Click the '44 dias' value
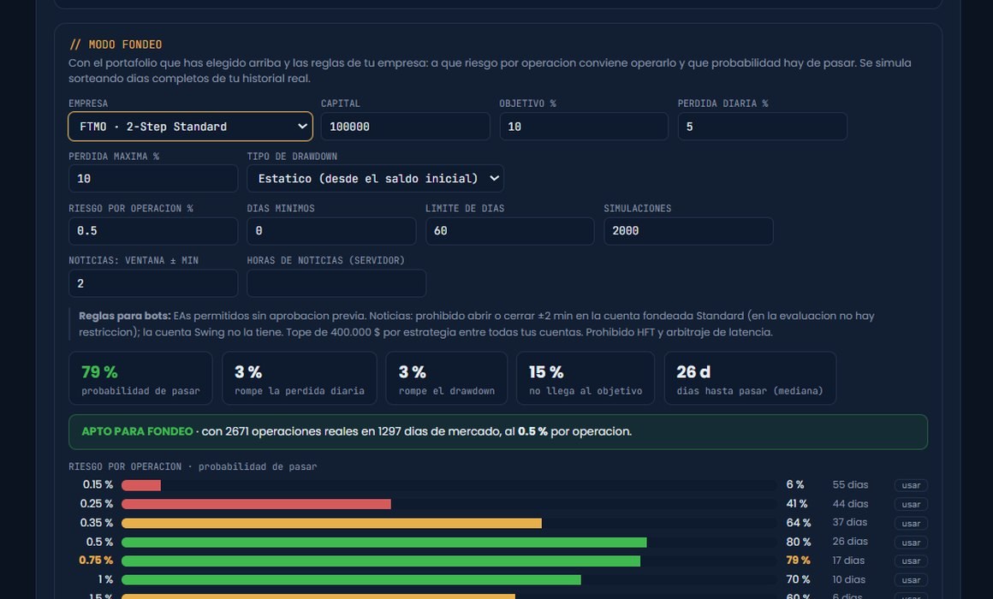993x599 pixels. click(x=850, y=503)
